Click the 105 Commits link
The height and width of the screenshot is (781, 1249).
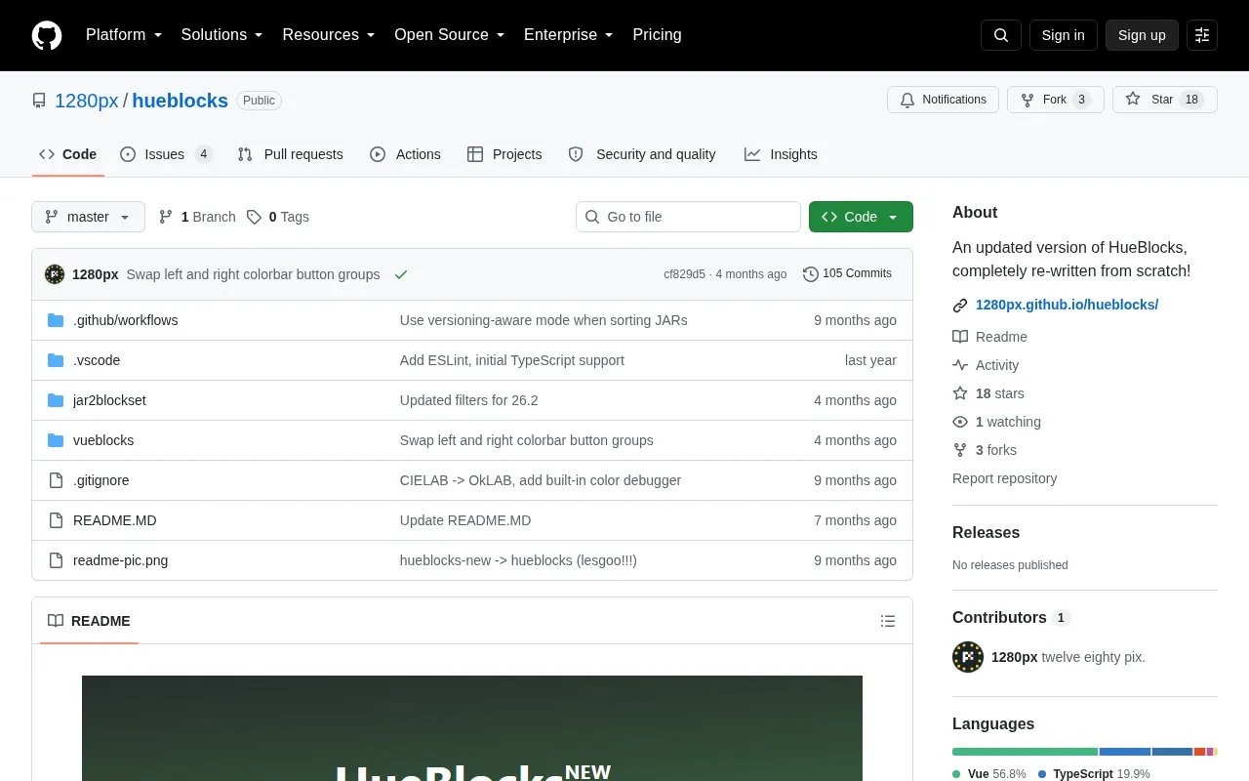tap(847, 274)
